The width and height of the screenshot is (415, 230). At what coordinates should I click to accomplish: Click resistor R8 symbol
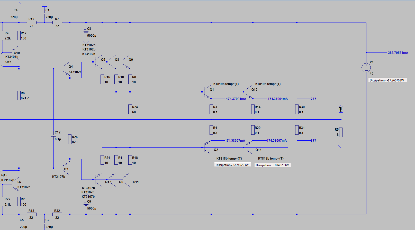pyautogui.click(x=130, y=79)
